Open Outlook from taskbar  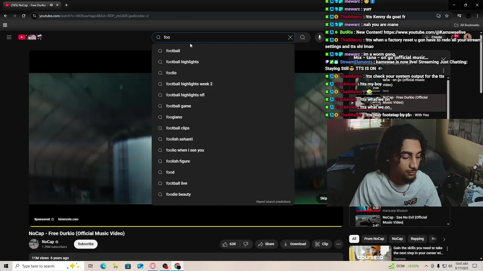coord(140,266)
